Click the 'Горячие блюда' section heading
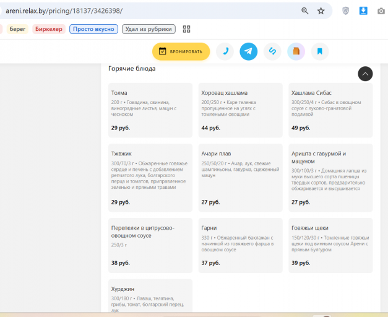The width and height of the screenshot is (388, 317). (132, 69)
